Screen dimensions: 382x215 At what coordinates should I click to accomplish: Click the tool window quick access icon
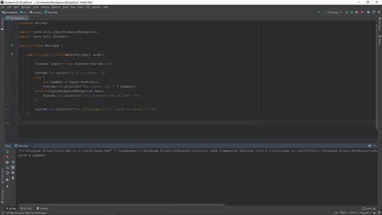pos(2,213)
